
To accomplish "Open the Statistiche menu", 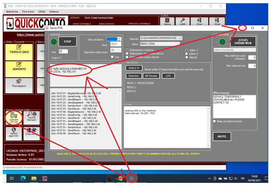I will [12, 12].
